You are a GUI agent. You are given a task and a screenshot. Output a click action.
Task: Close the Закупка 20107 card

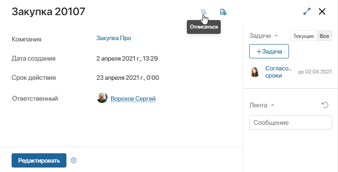pos(322,12)
